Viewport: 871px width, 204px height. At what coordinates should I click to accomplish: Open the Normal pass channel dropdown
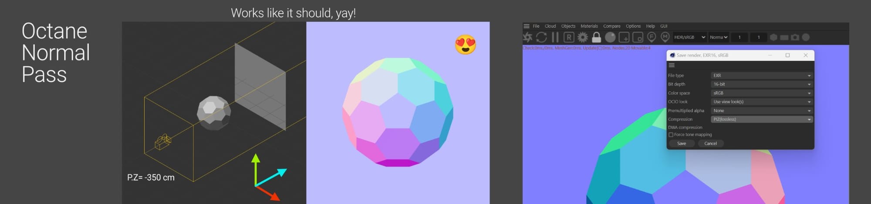719,37
